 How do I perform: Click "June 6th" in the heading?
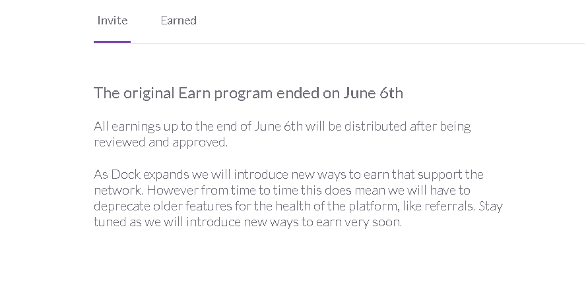(373, 93)
